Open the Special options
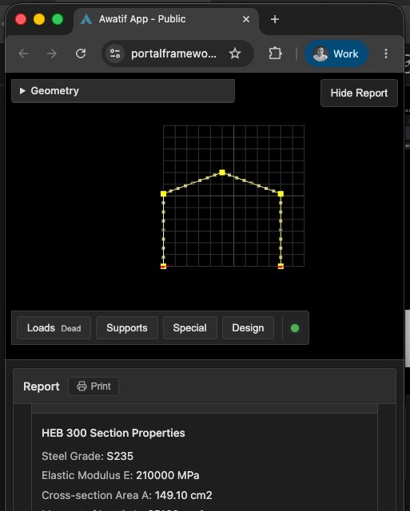The height and width of the screenshot is (511, 410). click(190, 328)
